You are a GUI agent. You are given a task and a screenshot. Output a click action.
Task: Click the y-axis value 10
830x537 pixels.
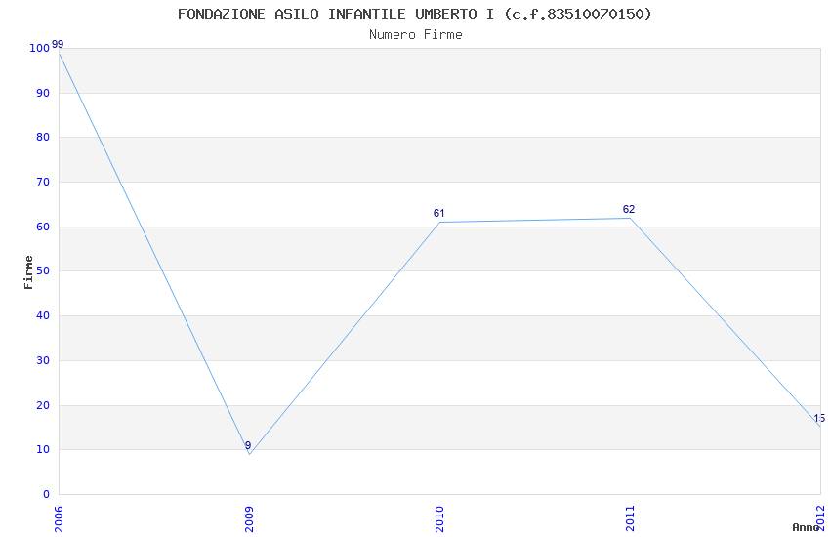coord(43,450)
